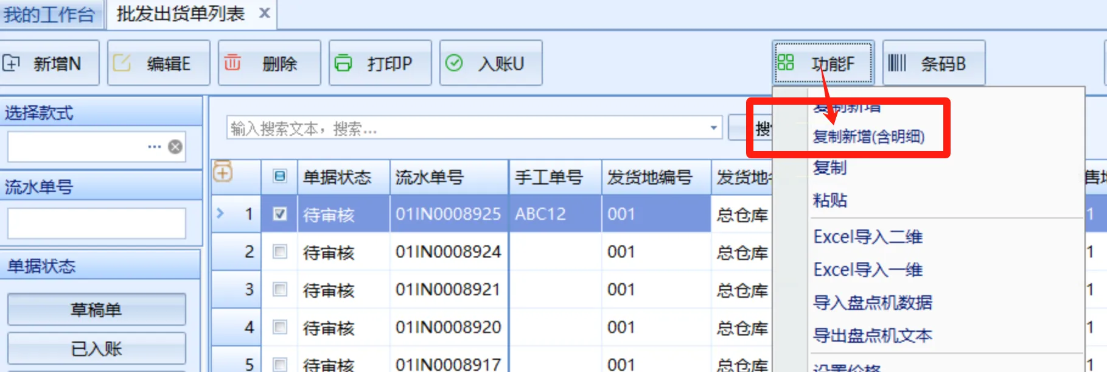Click the add-column icon in grid corner
1107x372 pixels.
(x=223, y=173)
